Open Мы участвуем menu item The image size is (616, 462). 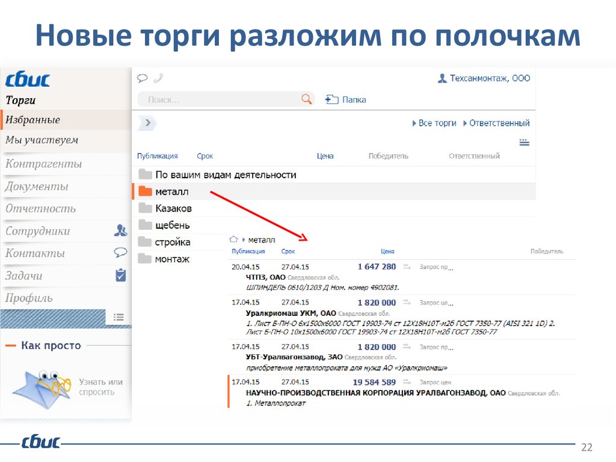42,140
